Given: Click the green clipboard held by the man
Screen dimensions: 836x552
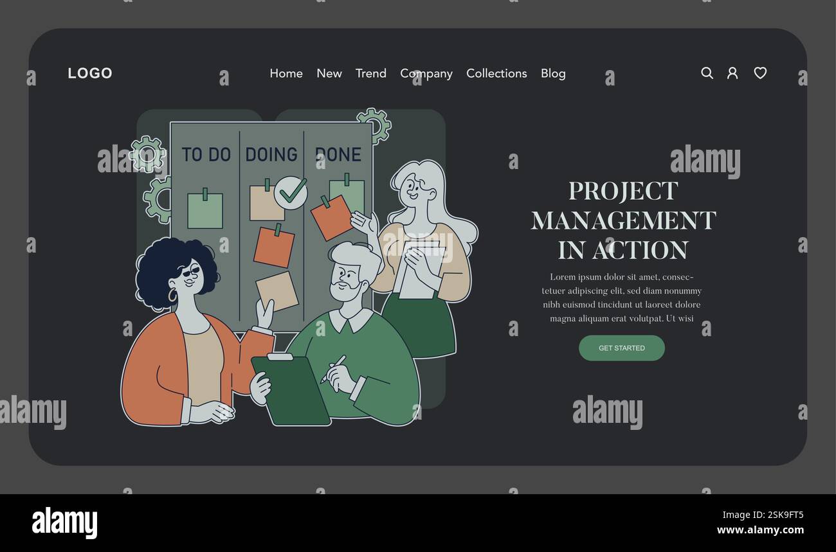Looking at the screenshot, I should pyautogui.click(x=290, y=389).
